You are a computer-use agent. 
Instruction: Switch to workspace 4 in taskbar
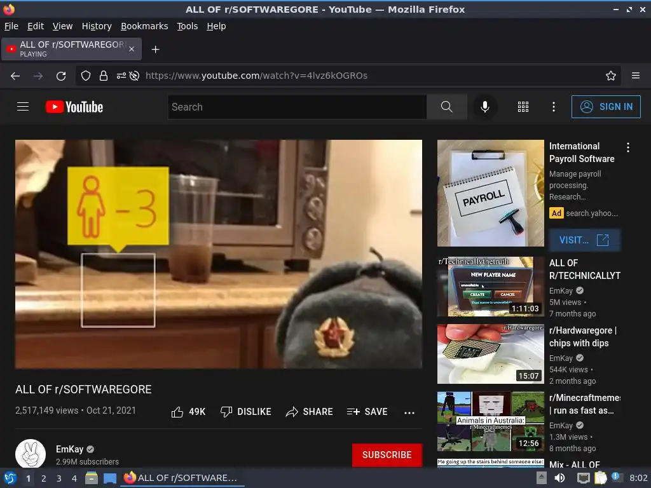click(x=74, y=478)
